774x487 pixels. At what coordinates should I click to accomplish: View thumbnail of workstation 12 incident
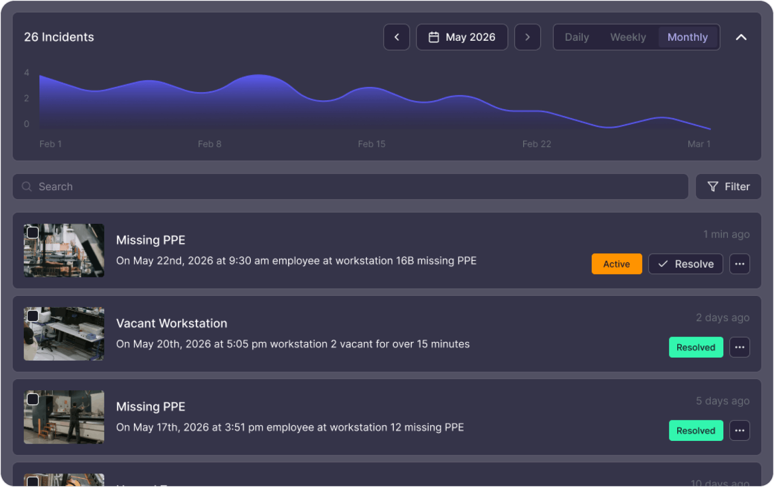[x=64, y=417]
